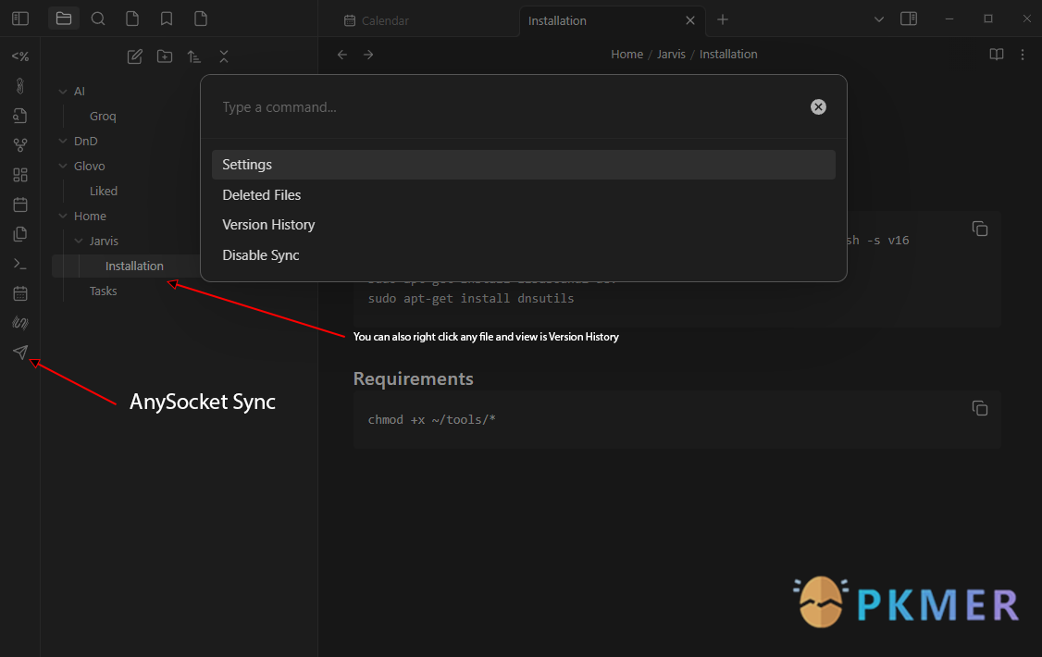Open the Groq note
This screenshot has height=657, width=1042.
click(x=103, y=117)
